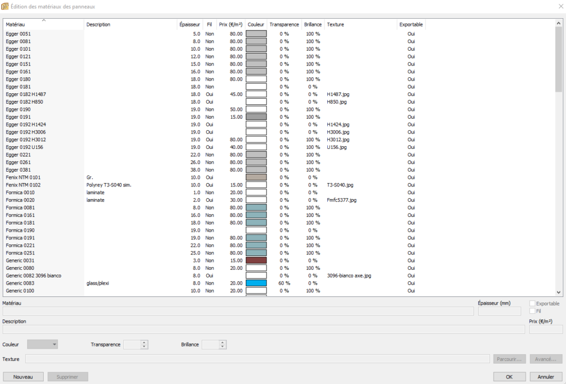The image size is (566, 384).
Task: Increase the Transparence spinner value
Action: [144, 342]
